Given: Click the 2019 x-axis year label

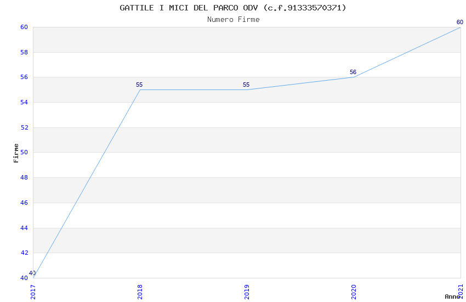Looking at the screenshot, I should point(247,292).
